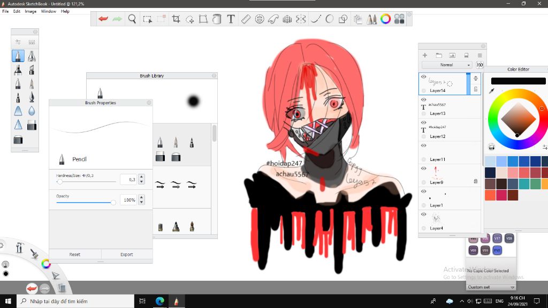Decrease Opacity with down stepper arrow
Image resolution: width=548 pixels, height=308 pixels.
click(141, 203)
